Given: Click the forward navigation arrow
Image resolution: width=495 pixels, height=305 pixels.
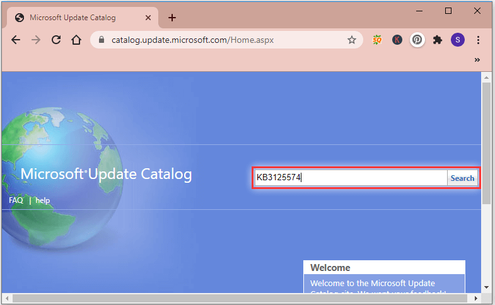Looking at the screenshot, I should (x=36, y=40).
